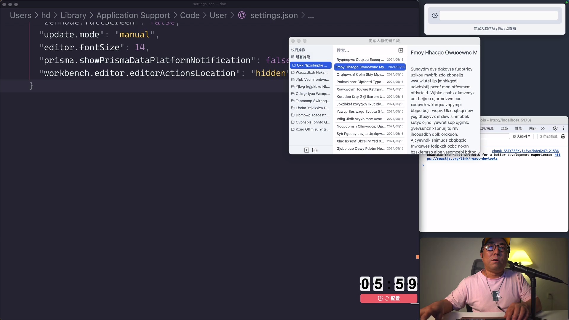Open the 默认级别 log level dropdown

coord(522,136)
